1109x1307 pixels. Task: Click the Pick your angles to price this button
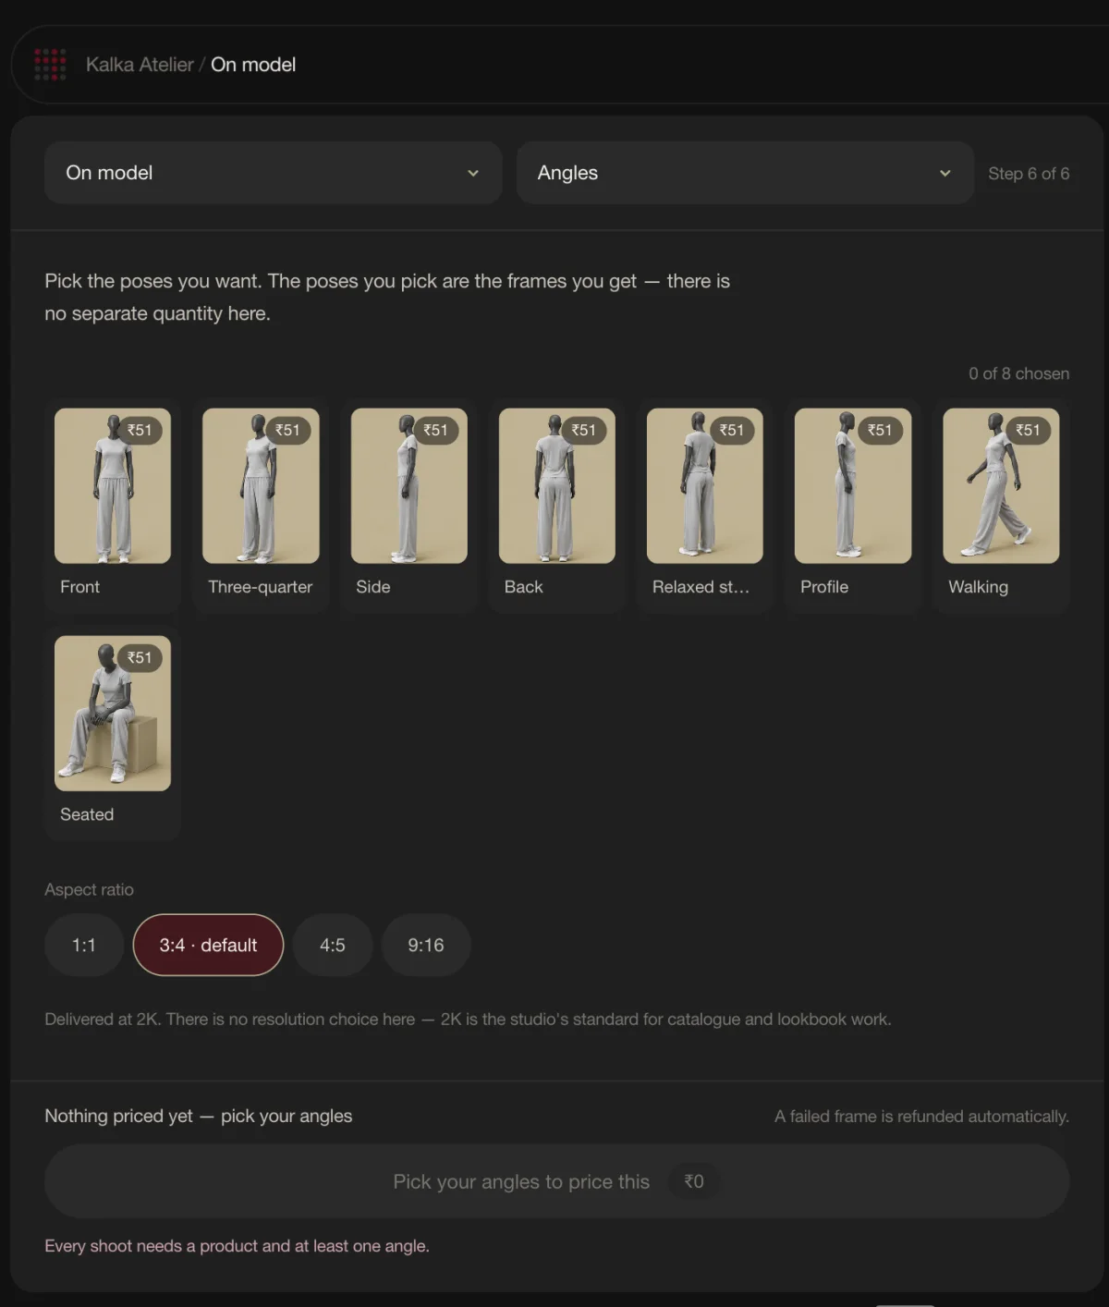[557, 1181]
